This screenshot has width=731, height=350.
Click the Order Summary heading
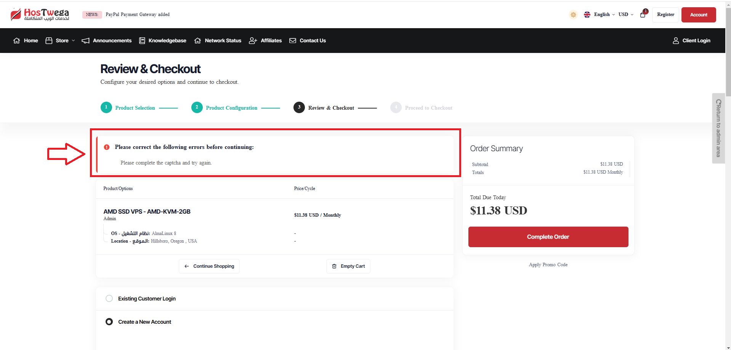[x=496, y=149]
